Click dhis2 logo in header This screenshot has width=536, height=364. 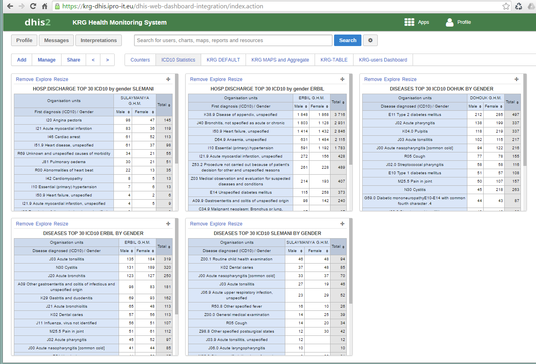tap(38, 22)
